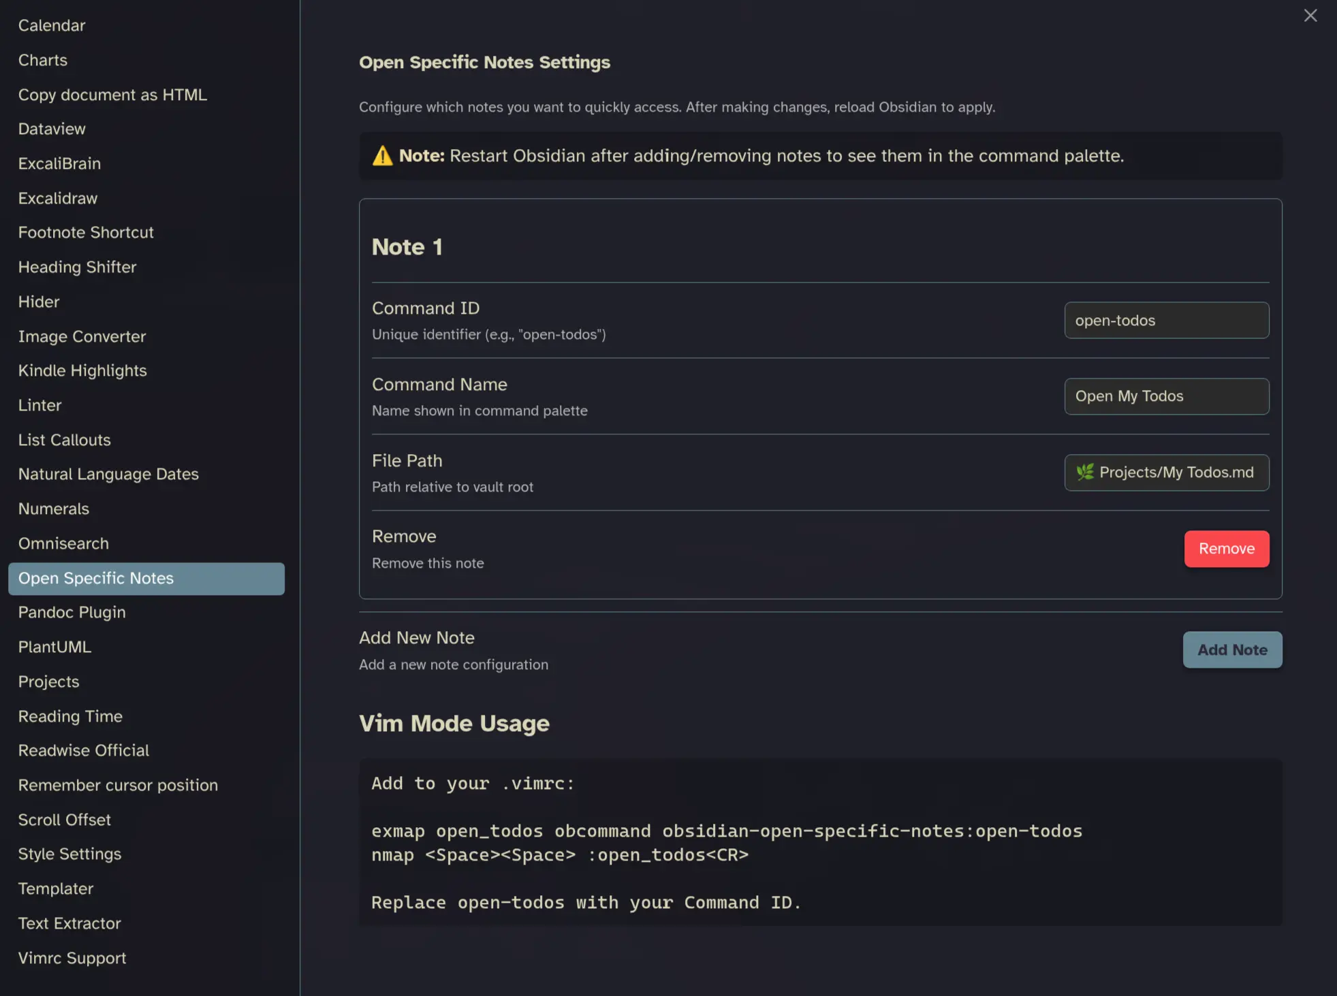Viewport: 1337px width, 996px height.
Task: Click the warning icon in restart note
Action: (x=382, y=156)
